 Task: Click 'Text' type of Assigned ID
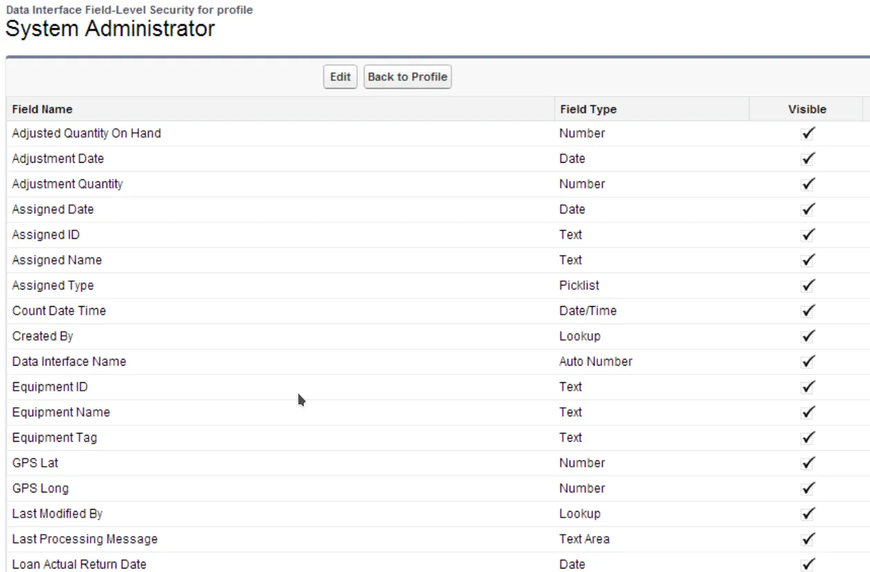(571, 235)
